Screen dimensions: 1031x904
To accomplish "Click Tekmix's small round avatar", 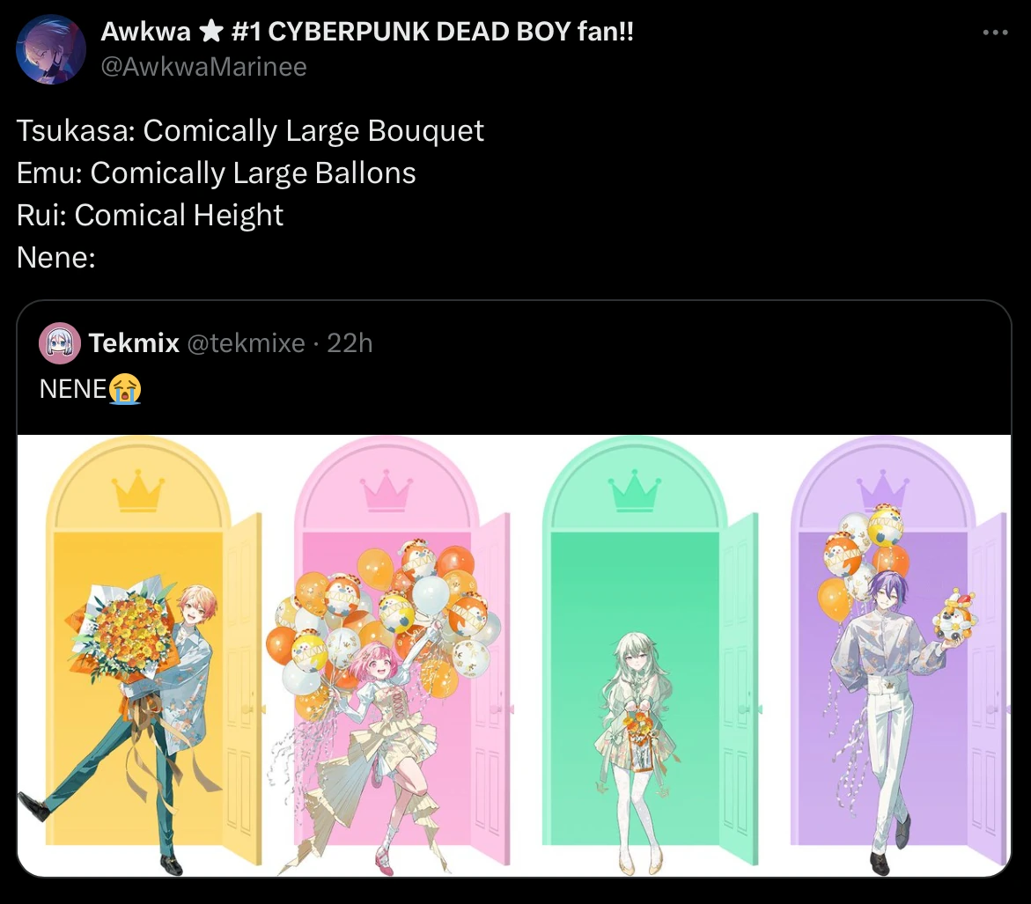I will 60,343.
